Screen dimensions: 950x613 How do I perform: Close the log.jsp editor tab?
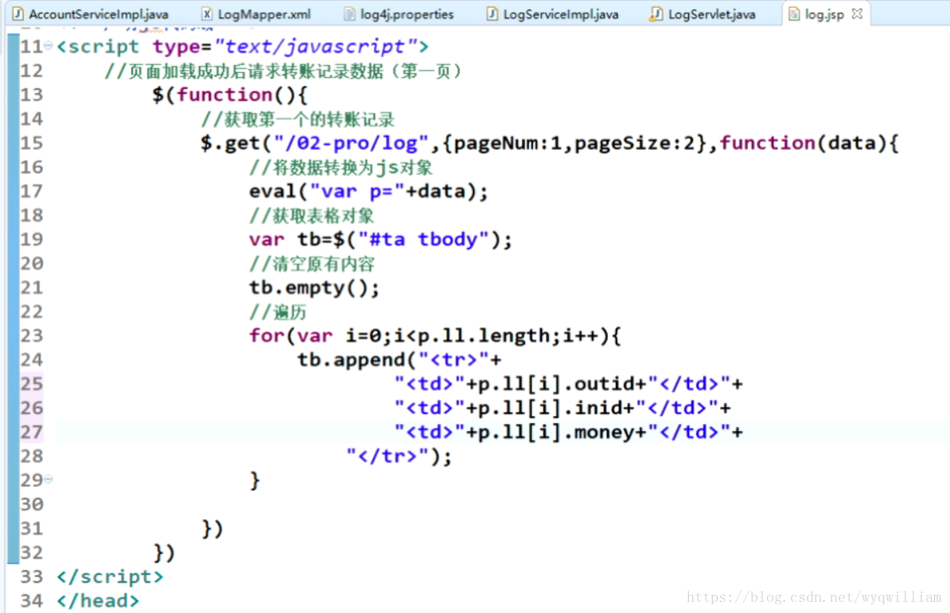[857, 14]
